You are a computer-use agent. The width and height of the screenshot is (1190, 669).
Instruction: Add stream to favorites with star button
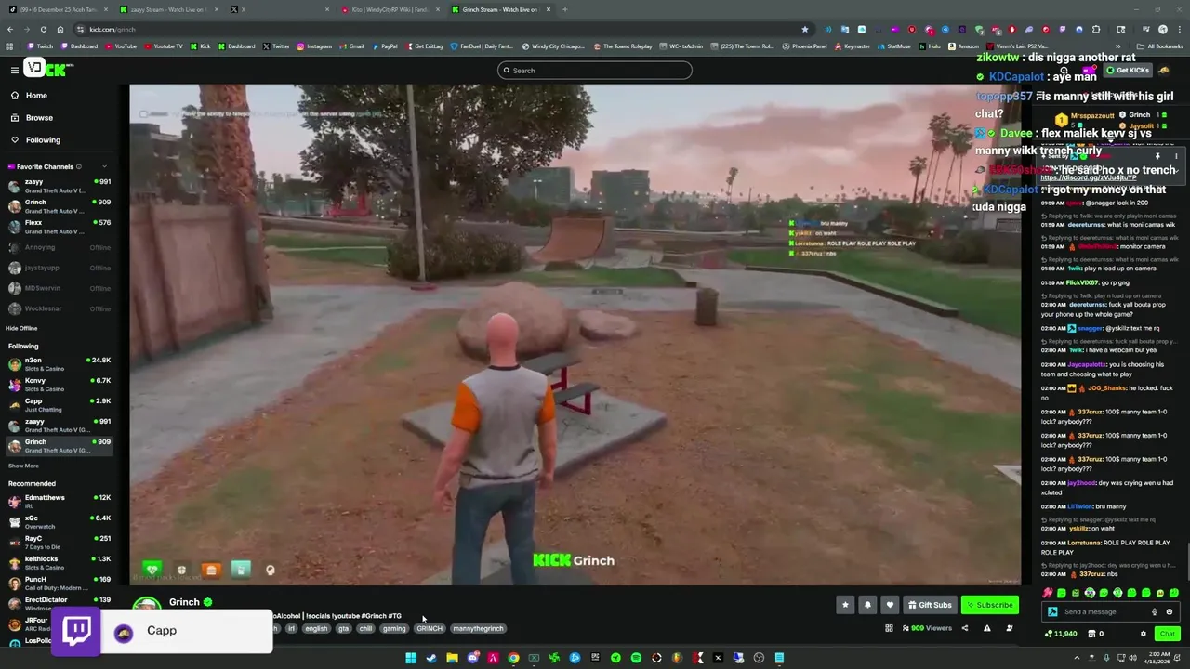(845, 605)
